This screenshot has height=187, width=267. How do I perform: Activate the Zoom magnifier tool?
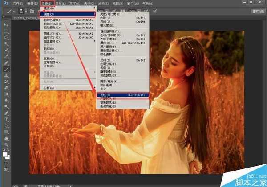pyautogui.click(x=6, y=145)
